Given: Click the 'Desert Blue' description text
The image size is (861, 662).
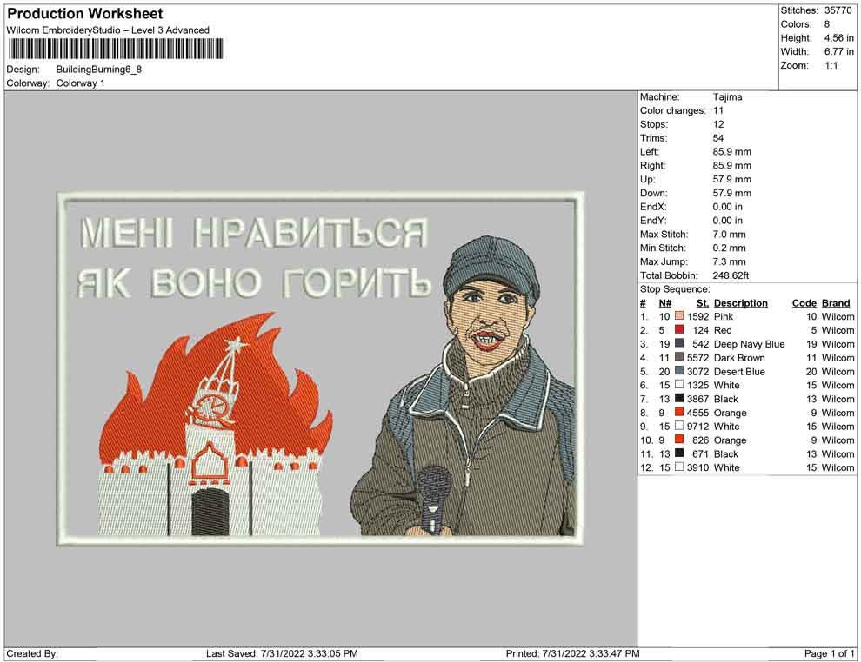Looking at the screenshot, I should (x=739, y=371).
